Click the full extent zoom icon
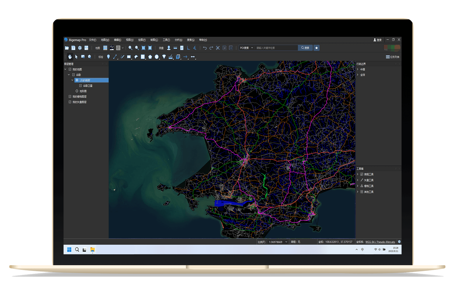 click(150, 48)
